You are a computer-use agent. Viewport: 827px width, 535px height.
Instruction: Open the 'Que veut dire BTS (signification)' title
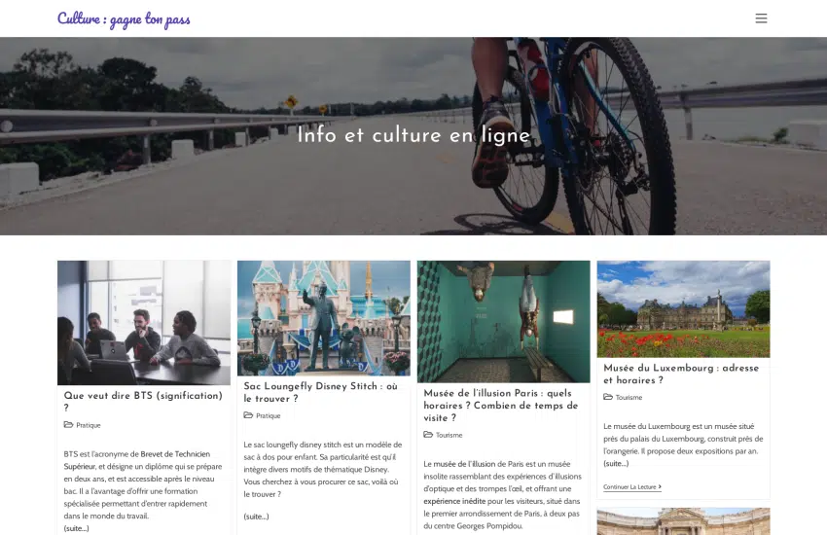pos(143,401)
